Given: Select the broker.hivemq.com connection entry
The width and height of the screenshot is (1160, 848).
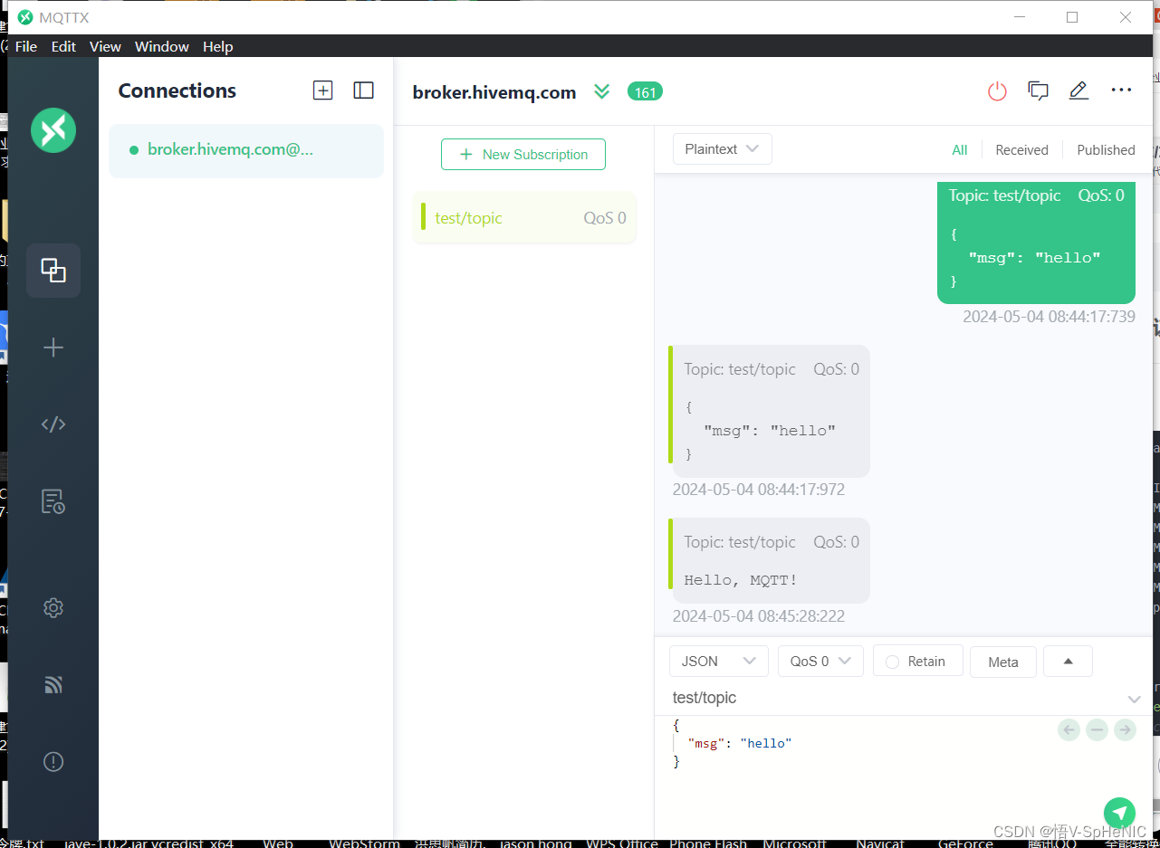Looking at the screenshot, I should (246, 150).
